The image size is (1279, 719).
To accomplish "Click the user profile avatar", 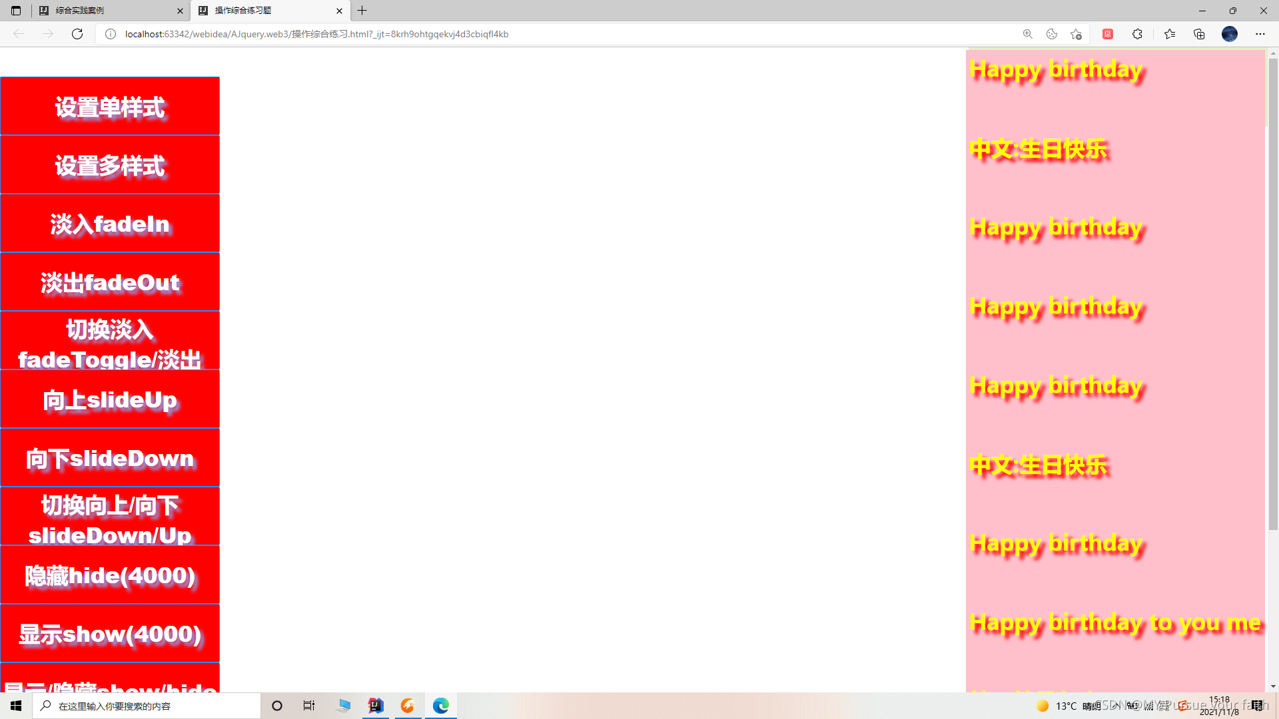I will point(1230,34).
